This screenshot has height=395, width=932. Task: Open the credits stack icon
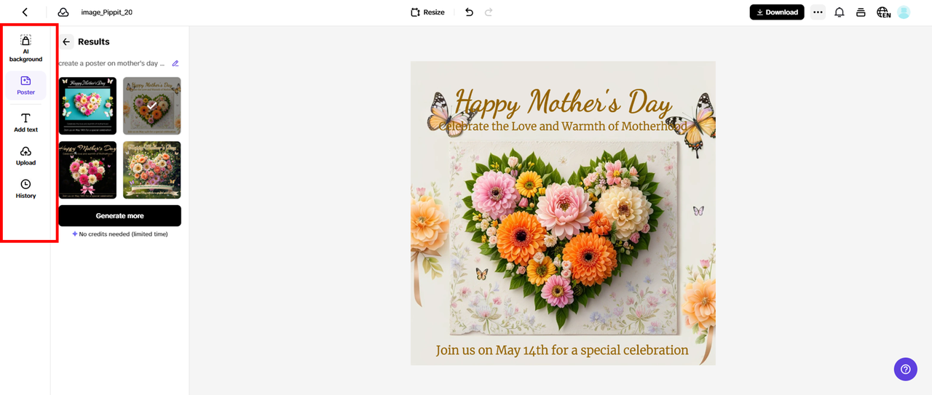point(861,12)
